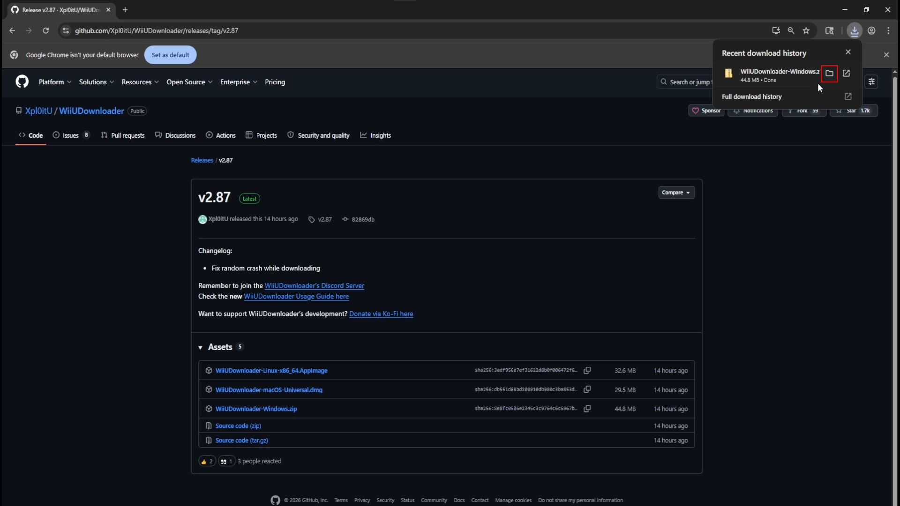Viewport: 900px width, 506px height.
Task: Open downloaded file in new tab icon
Action: 846,74
